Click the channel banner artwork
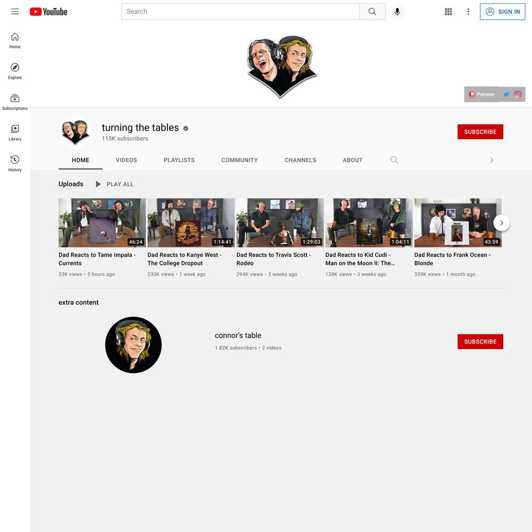Image resolution: width=532 pixels, height=532 pixels. pyautogui.click(x=281, y=66)
